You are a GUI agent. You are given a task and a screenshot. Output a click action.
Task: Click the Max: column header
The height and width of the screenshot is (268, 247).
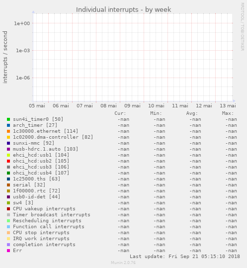(228, 113)
